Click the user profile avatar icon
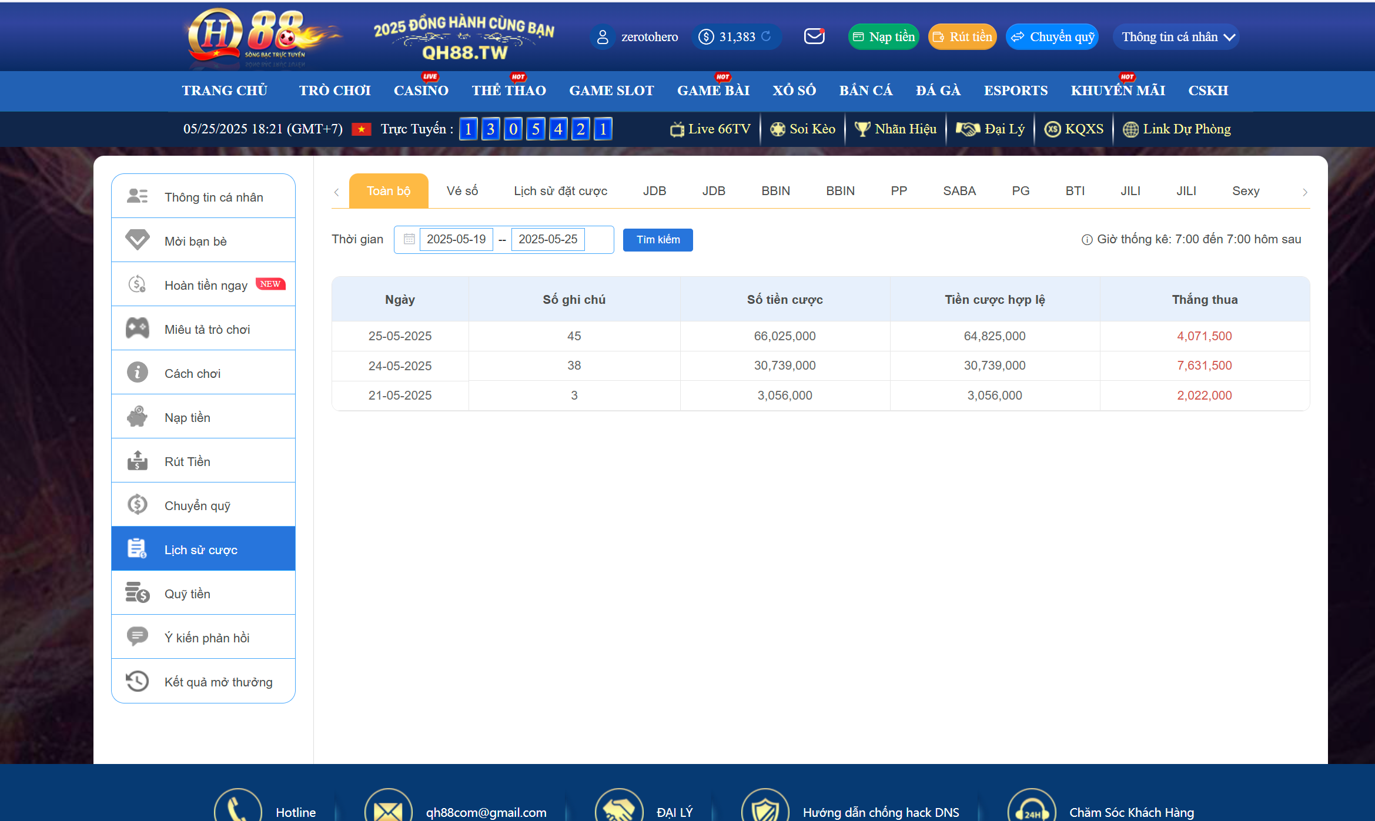 point(602,37)
